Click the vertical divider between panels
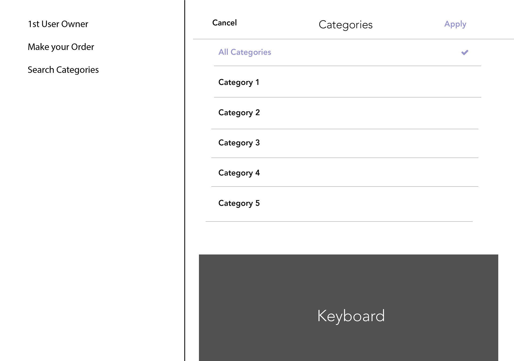Screen dimensions: 514x361 [x=185, y=180]
